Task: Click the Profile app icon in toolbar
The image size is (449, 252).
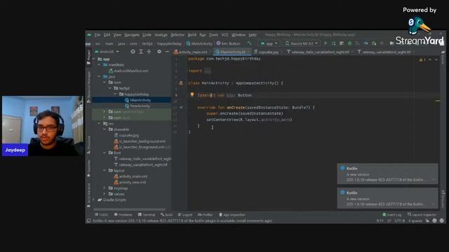Action: 366,43
